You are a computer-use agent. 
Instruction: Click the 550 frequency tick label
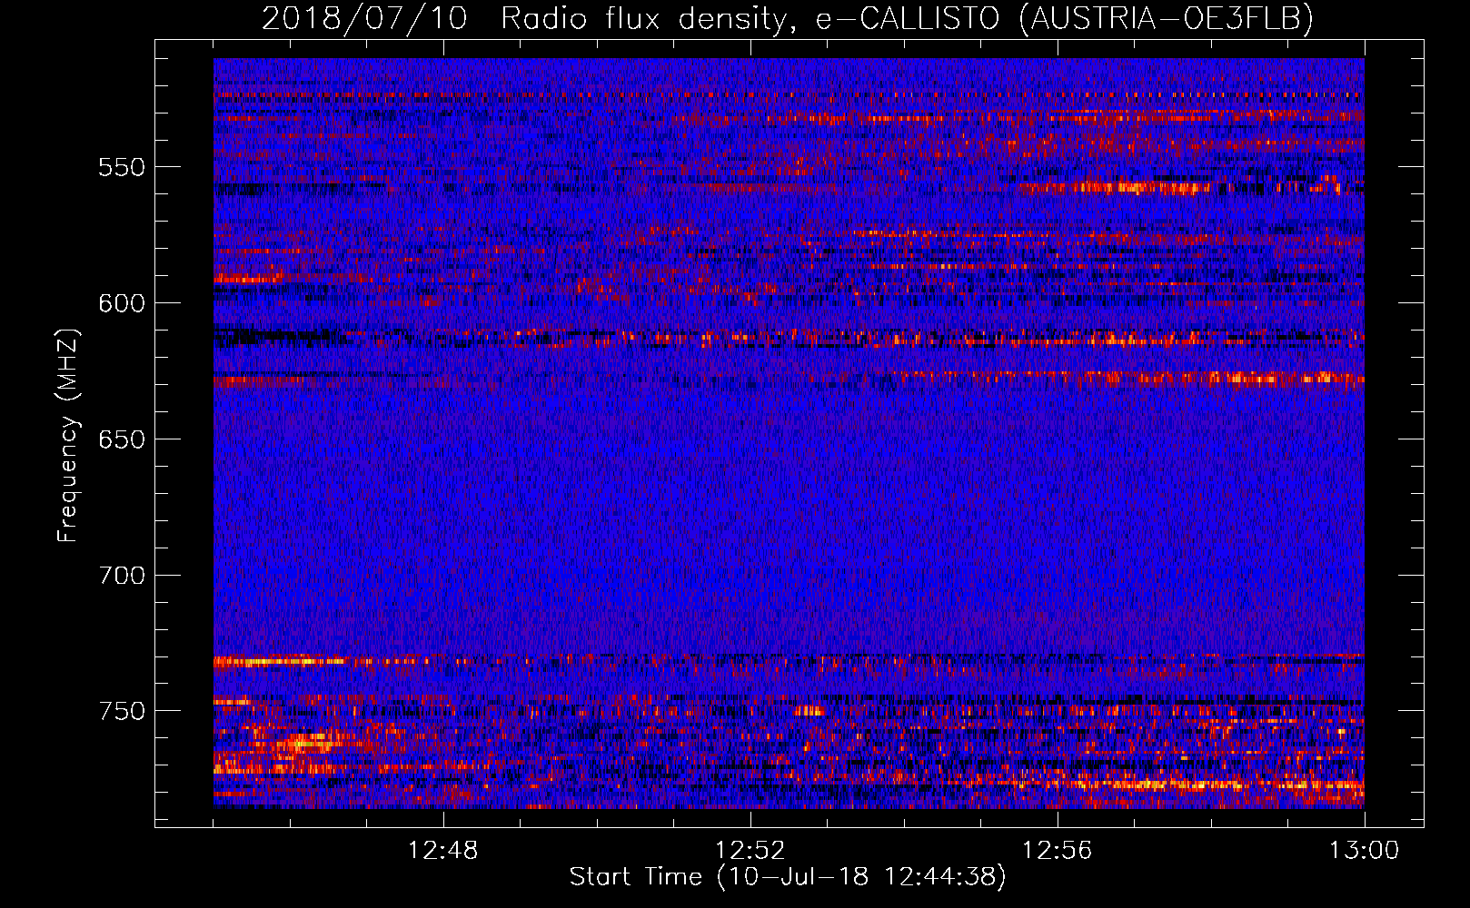click(x=122, y=167)
